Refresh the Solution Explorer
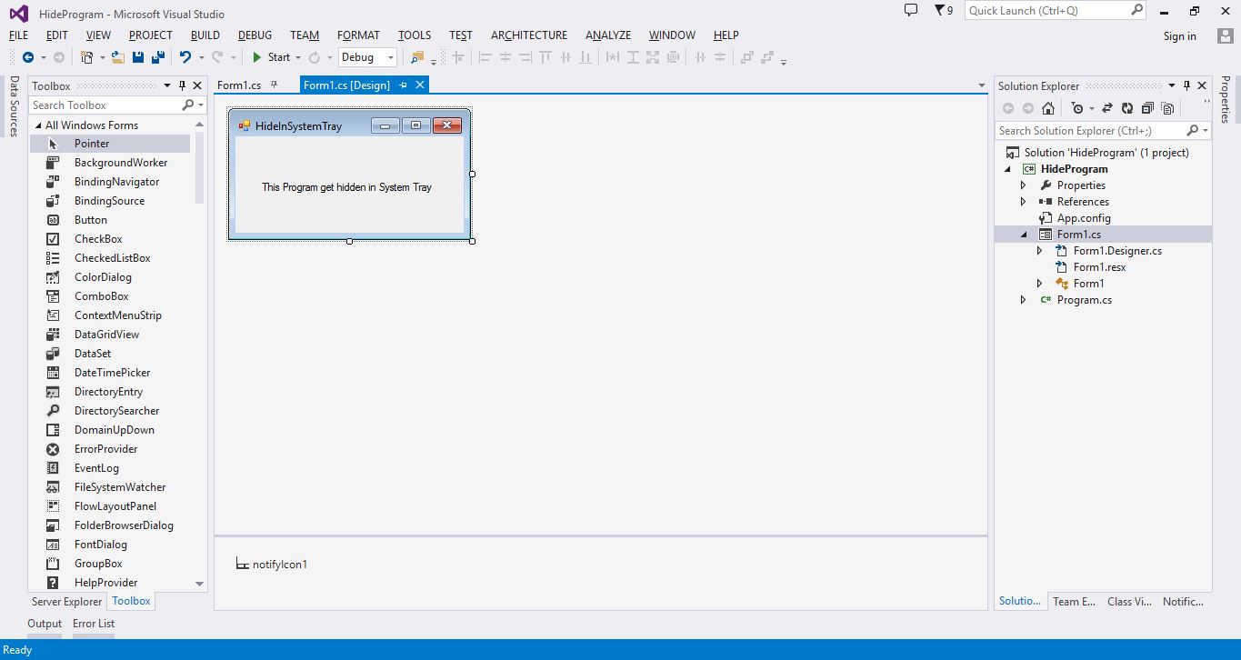Screen dimensions: 1241x660 tap(1127, 108)
